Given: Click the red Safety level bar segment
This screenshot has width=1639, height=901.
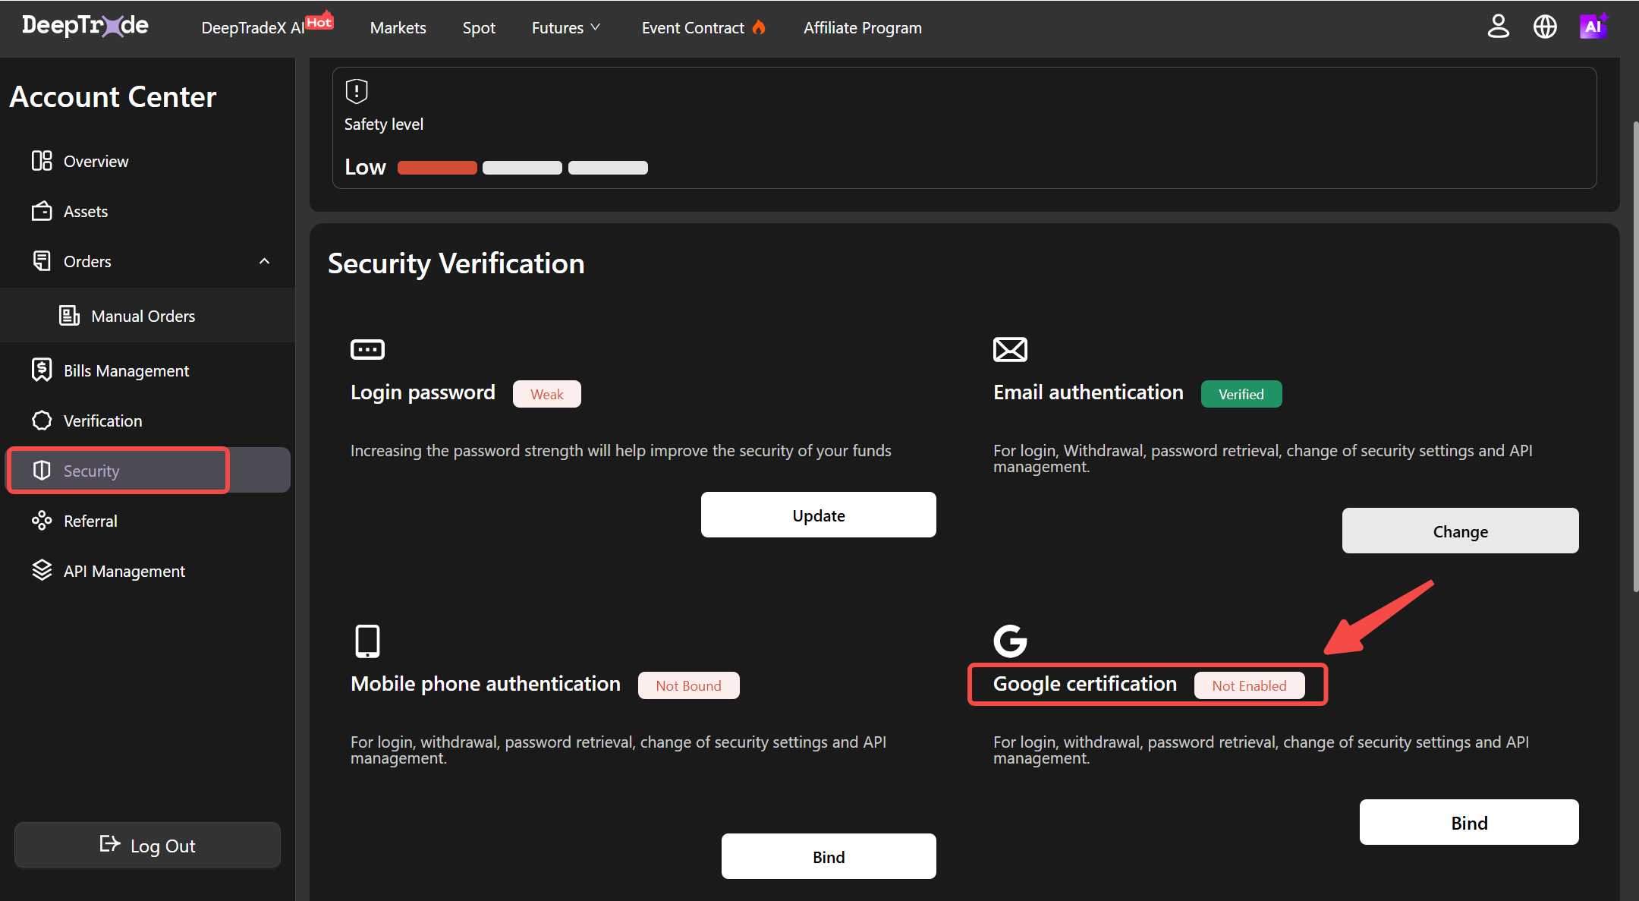Looking at the screenshot, I should (437, 168).
